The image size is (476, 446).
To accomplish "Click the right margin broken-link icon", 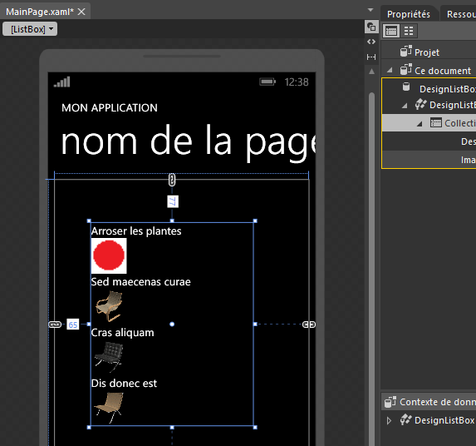I will 309,325.
